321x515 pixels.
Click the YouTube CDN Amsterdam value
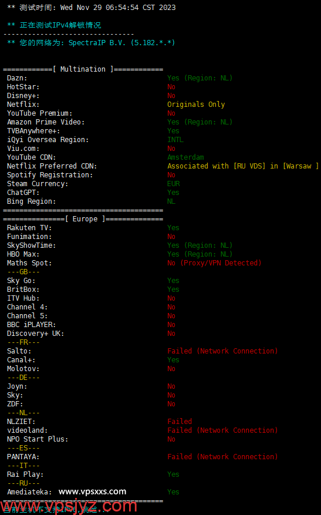(x=185, y=157)
